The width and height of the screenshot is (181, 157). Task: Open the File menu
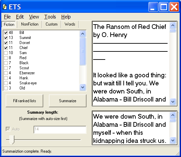coord(7,17)
